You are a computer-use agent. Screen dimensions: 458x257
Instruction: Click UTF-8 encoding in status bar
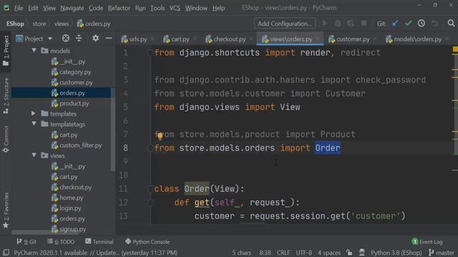click(x=303, y=252)
